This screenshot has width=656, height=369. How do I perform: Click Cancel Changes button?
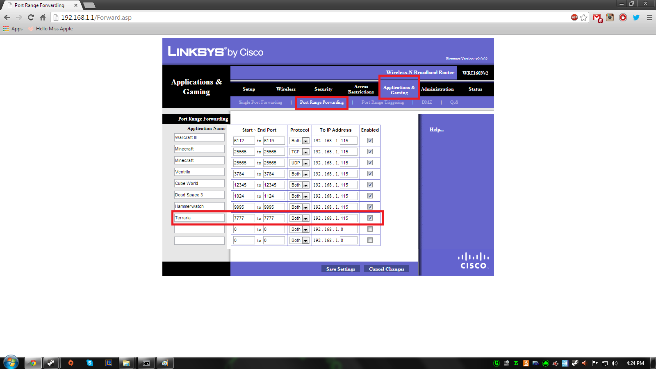tap(387, 269)
